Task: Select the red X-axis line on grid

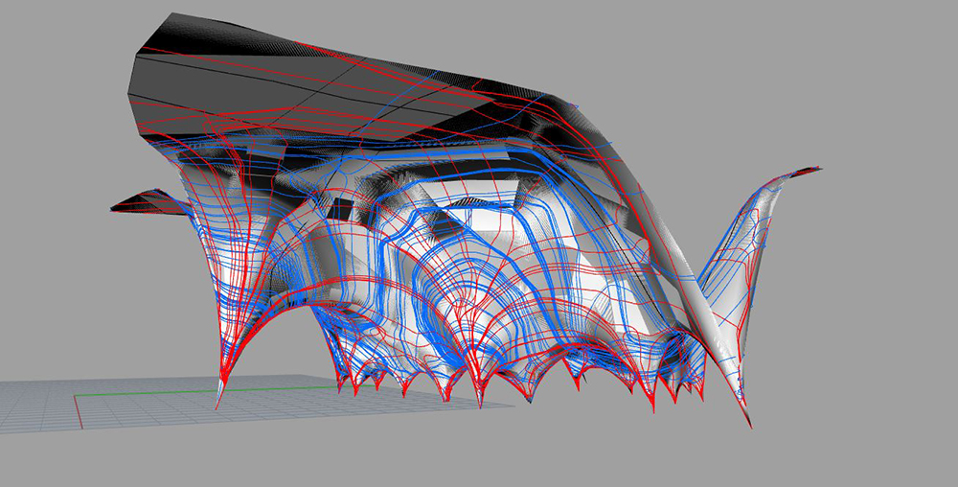Action: click(x=79, y=412)
